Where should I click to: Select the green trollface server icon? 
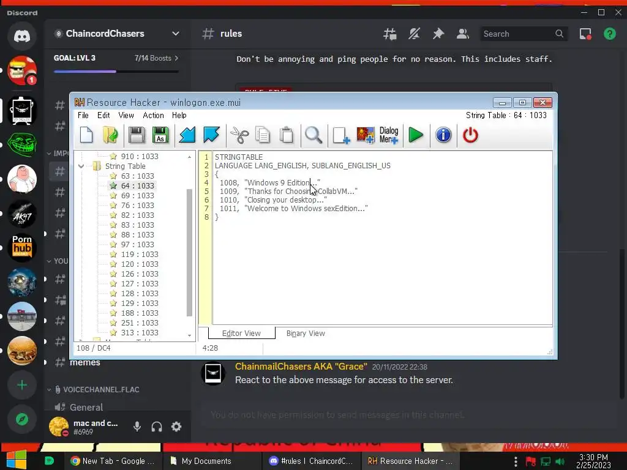coord(22,144)
